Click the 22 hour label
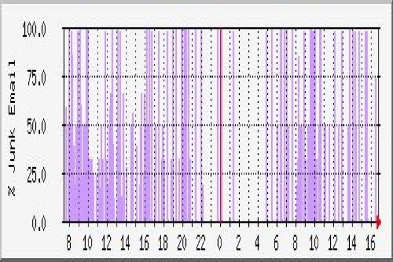 200,243
